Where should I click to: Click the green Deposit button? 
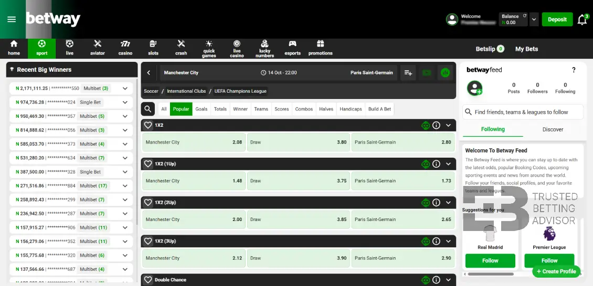point(557,19)
